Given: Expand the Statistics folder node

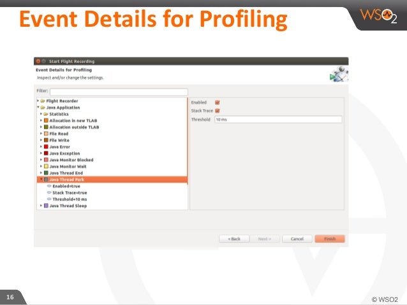Looking at the screenshot, I should coord(41,114).
